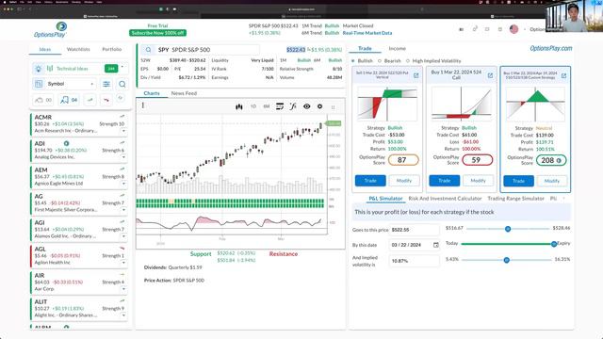Click Modify on the score 59 card

pos(478,181)
